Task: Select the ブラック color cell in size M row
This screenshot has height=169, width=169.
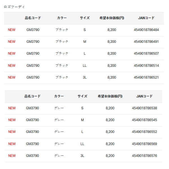Action: (62, 42)
